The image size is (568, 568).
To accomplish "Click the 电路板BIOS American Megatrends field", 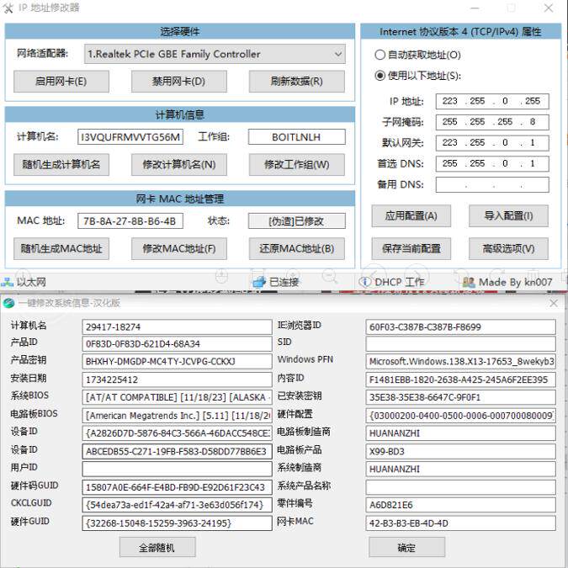I will coord(177,415).
